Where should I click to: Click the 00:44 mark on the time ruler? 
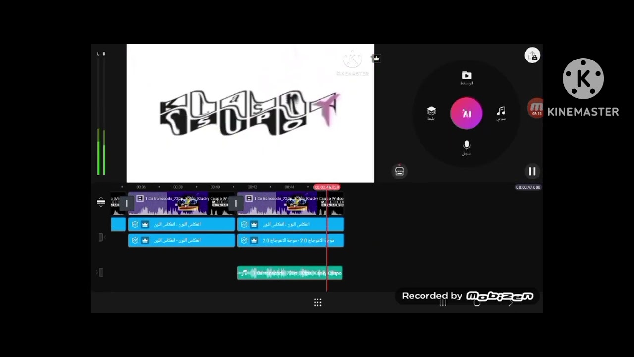pos(290,187)
